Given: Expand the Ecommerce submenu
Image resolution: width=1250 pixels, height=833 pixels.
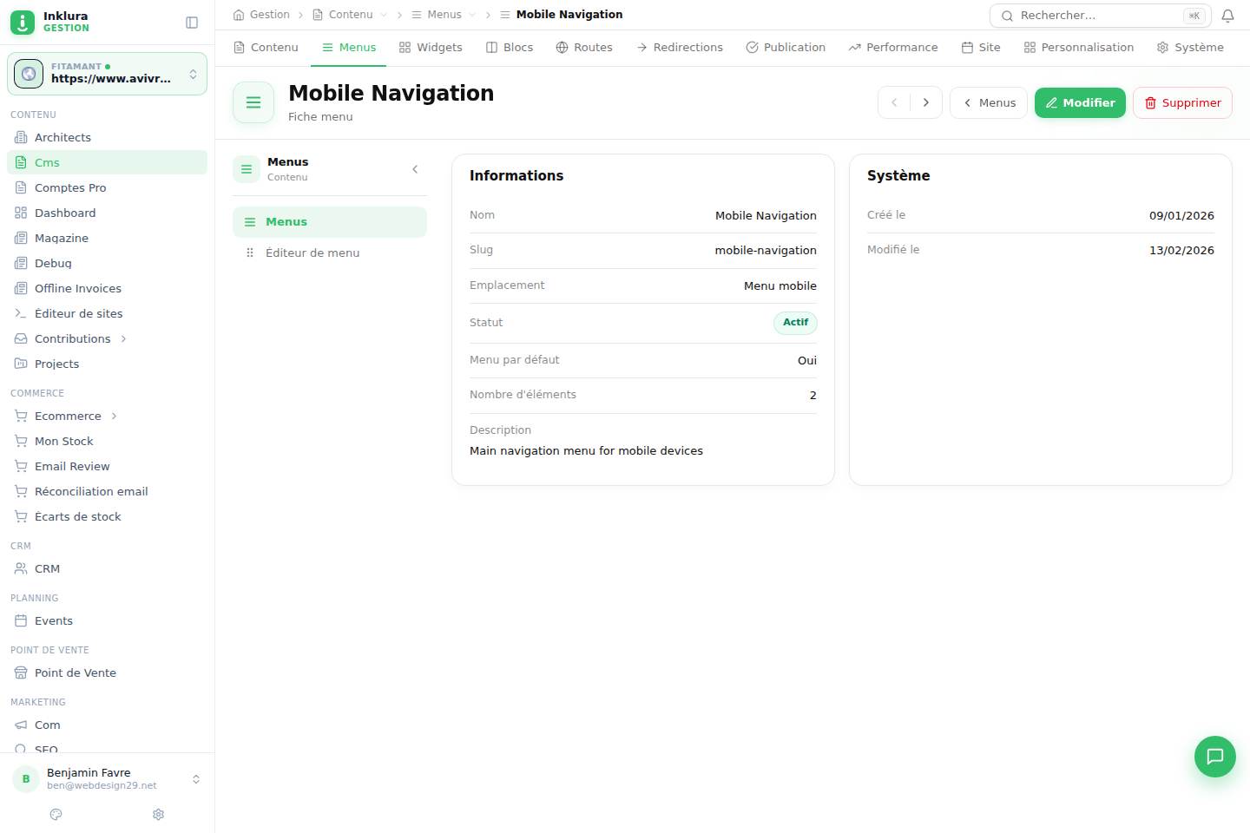Looking at the screenshot, I should [114, 416].
